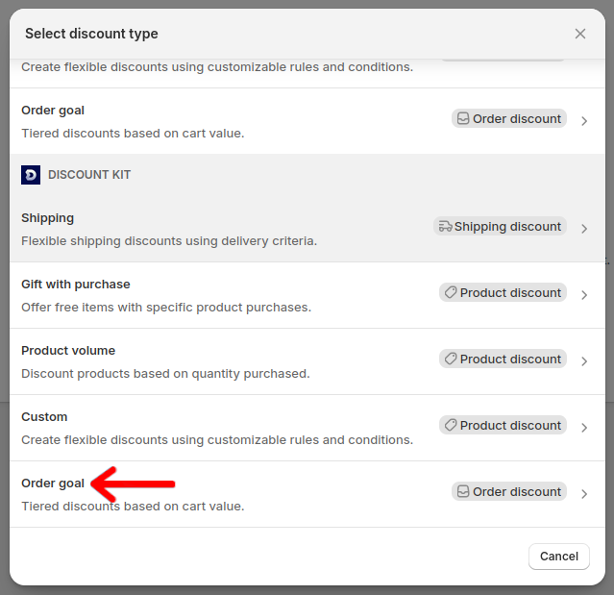614x595 pixels.
Task: Open the Custom row's chevron arrow
Action: (x=584, y=428)
